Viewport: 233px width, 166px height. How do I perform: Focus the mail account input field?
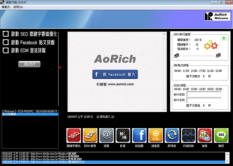click(204, 94)
